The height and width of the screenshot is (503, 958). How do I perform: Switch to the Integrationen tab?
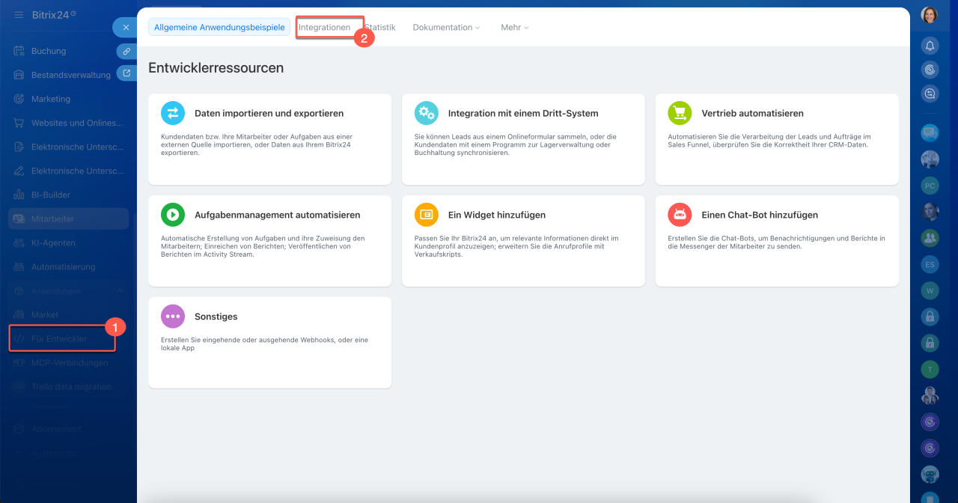click(324, 27)
